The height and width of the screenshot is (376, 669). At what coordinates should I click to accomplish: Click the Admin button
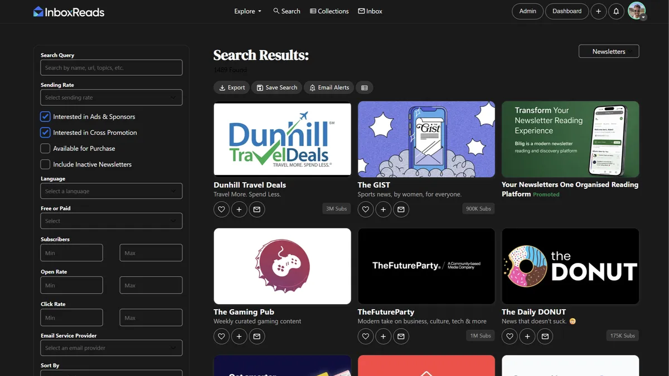pos(527,11)
